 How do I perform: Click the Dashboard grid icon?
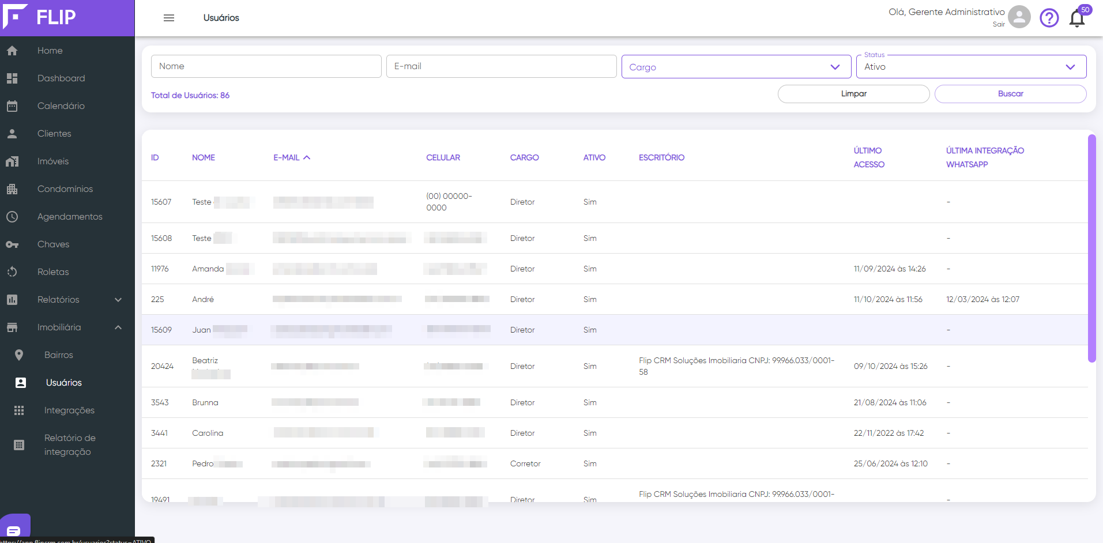point(12,78)
